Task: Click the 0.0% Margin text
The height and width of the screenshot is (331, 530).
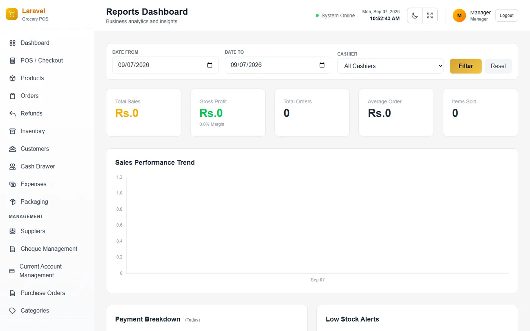Action: pyautogui.click(x=212, y=124)
